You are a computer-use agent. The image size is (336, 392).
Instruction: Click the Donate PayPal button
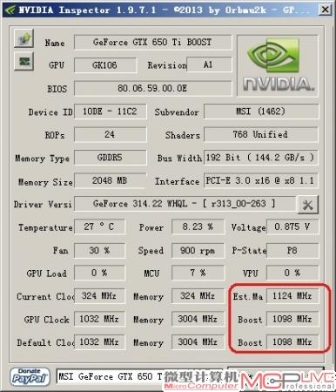pos(30,376)
